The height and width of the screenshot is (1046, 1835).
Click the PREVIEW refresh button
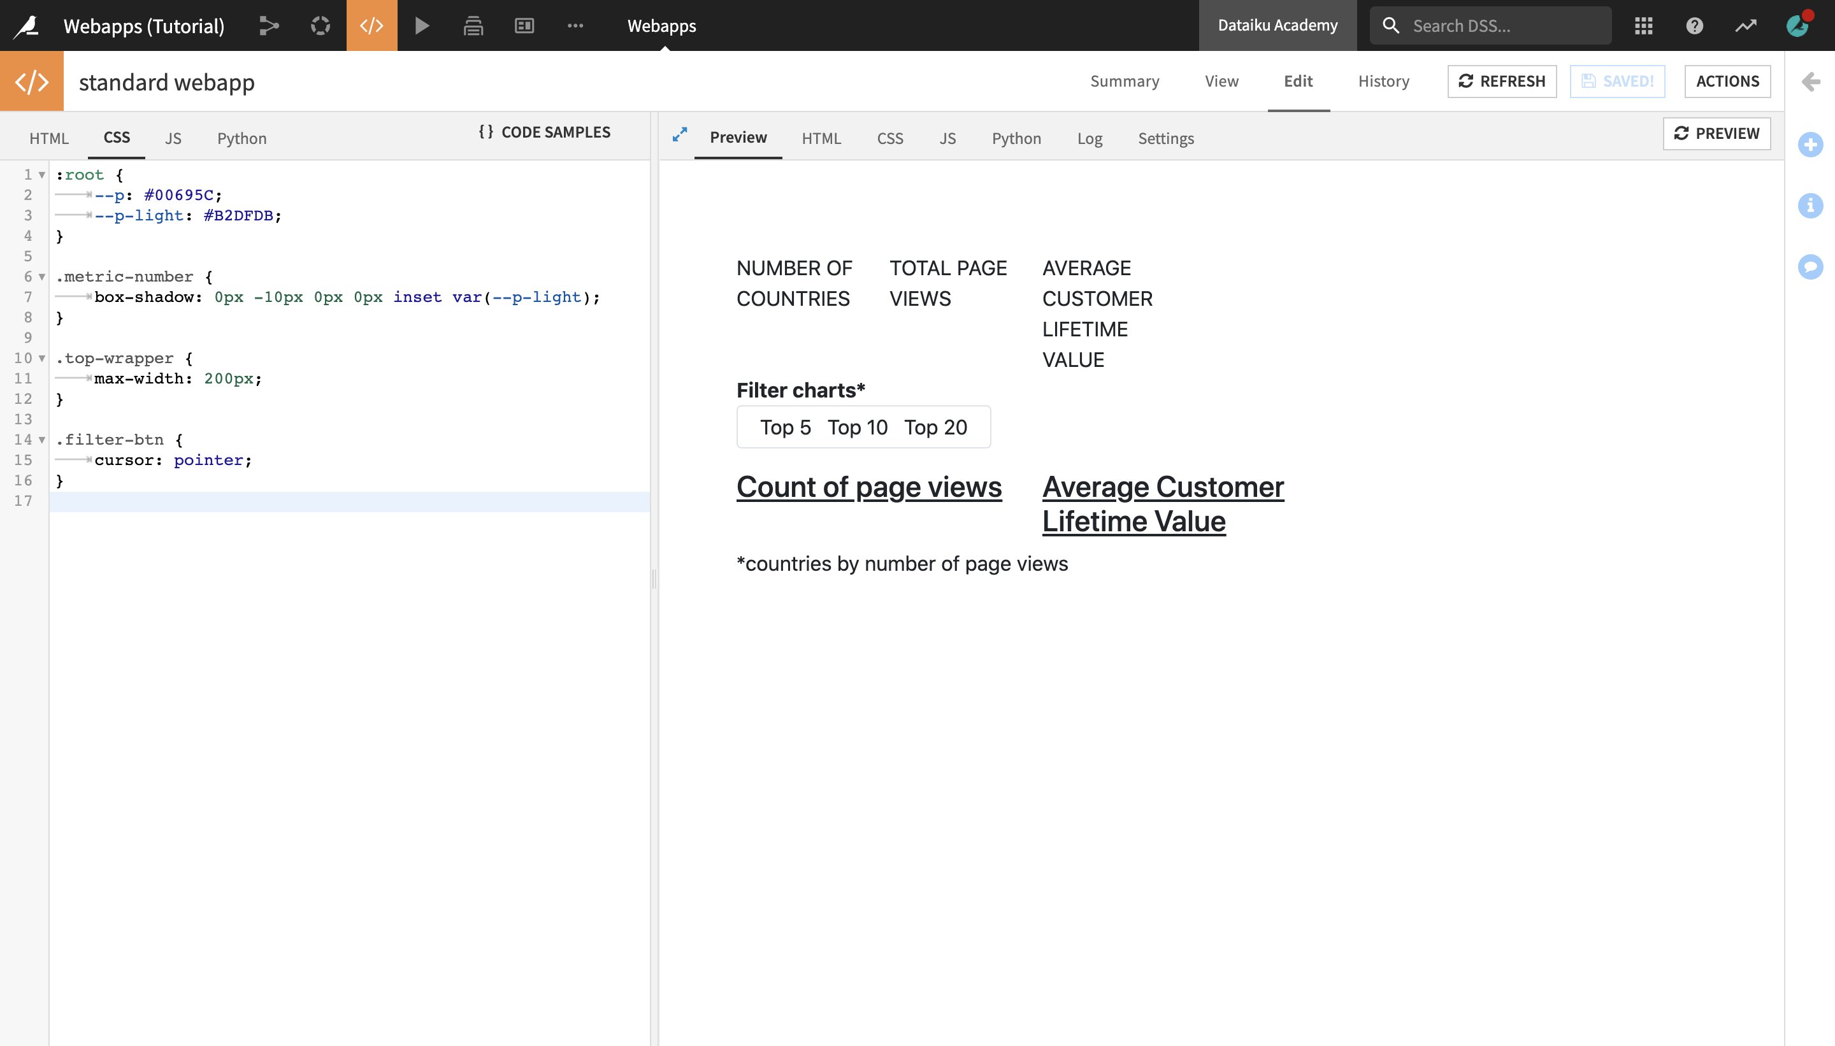pyautogui.click(x=1716, y=134)
